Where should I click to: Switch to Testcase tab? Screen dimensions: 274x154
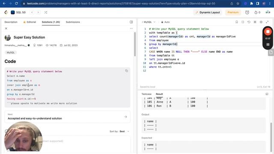(x=146, y=94)
